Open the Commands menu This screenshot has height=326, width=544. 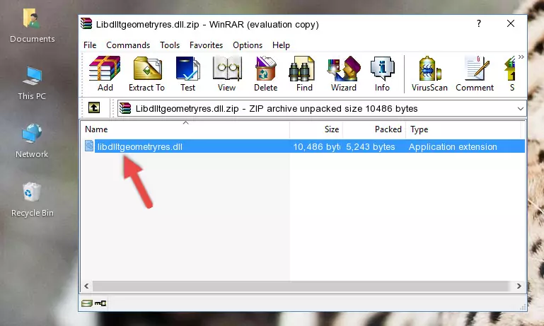[x=128, y=45]
